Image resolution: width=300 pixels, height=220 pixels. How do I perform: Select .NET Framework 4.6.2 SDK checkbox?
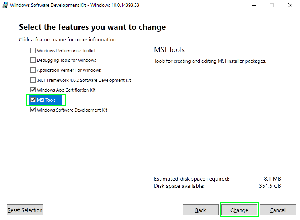(33, 80)
